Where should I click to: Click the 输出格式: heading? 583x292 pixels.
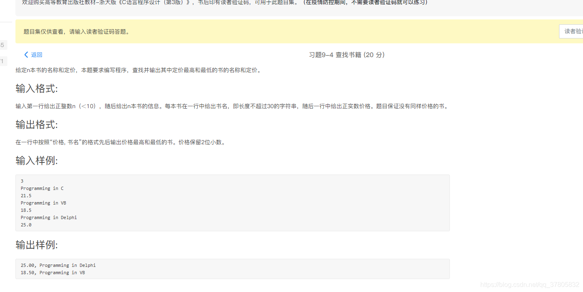point(37,124)
